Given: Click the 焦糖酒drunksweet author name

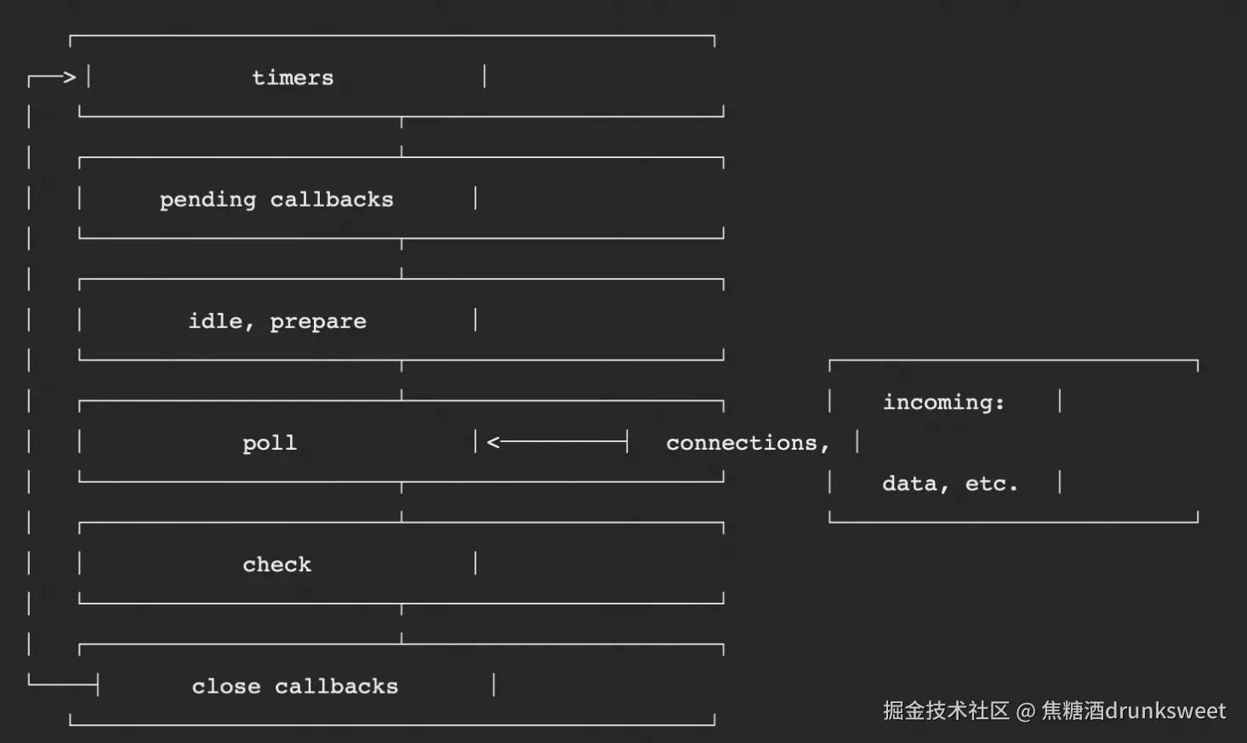Looking at the screenshot, I should tap(1133, 711).
